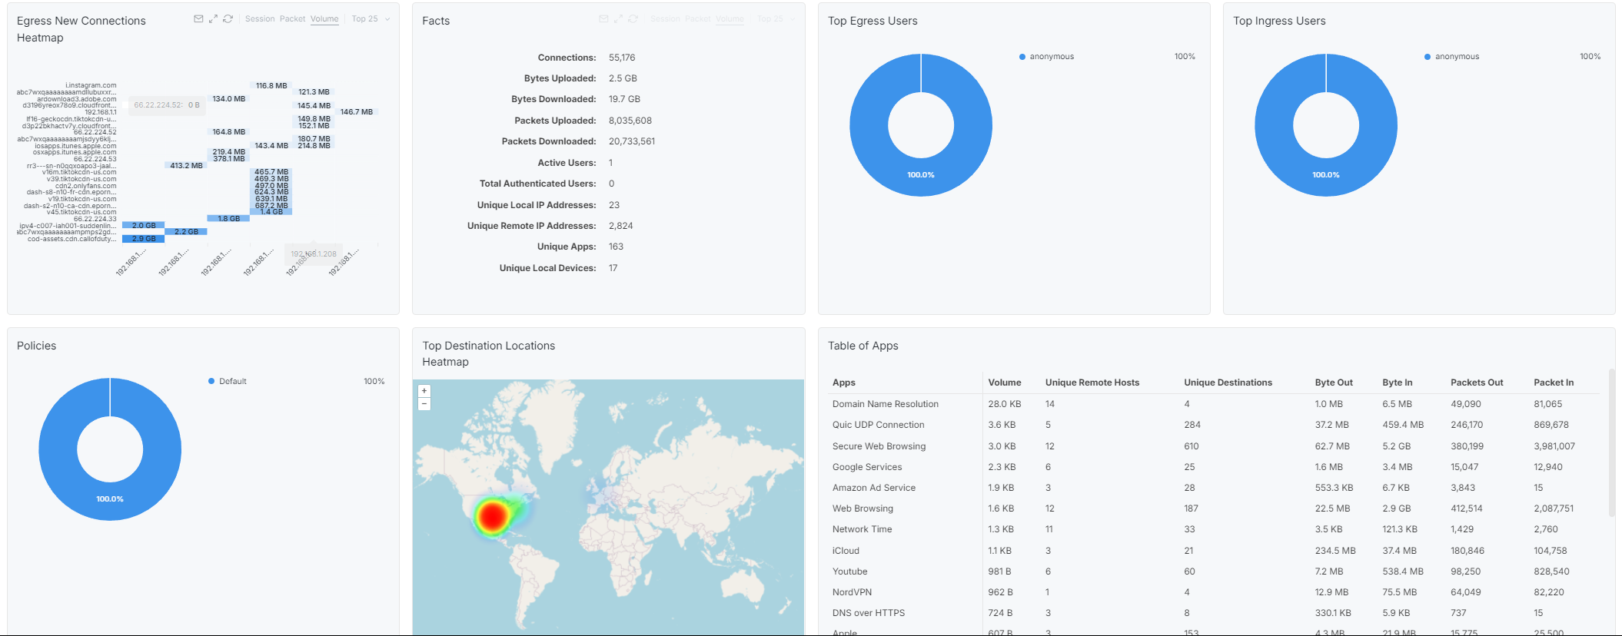The image size is (1622, 636).
Task: Toggle Default legend entry in Policies chart
Action: (x=228, y=382)
